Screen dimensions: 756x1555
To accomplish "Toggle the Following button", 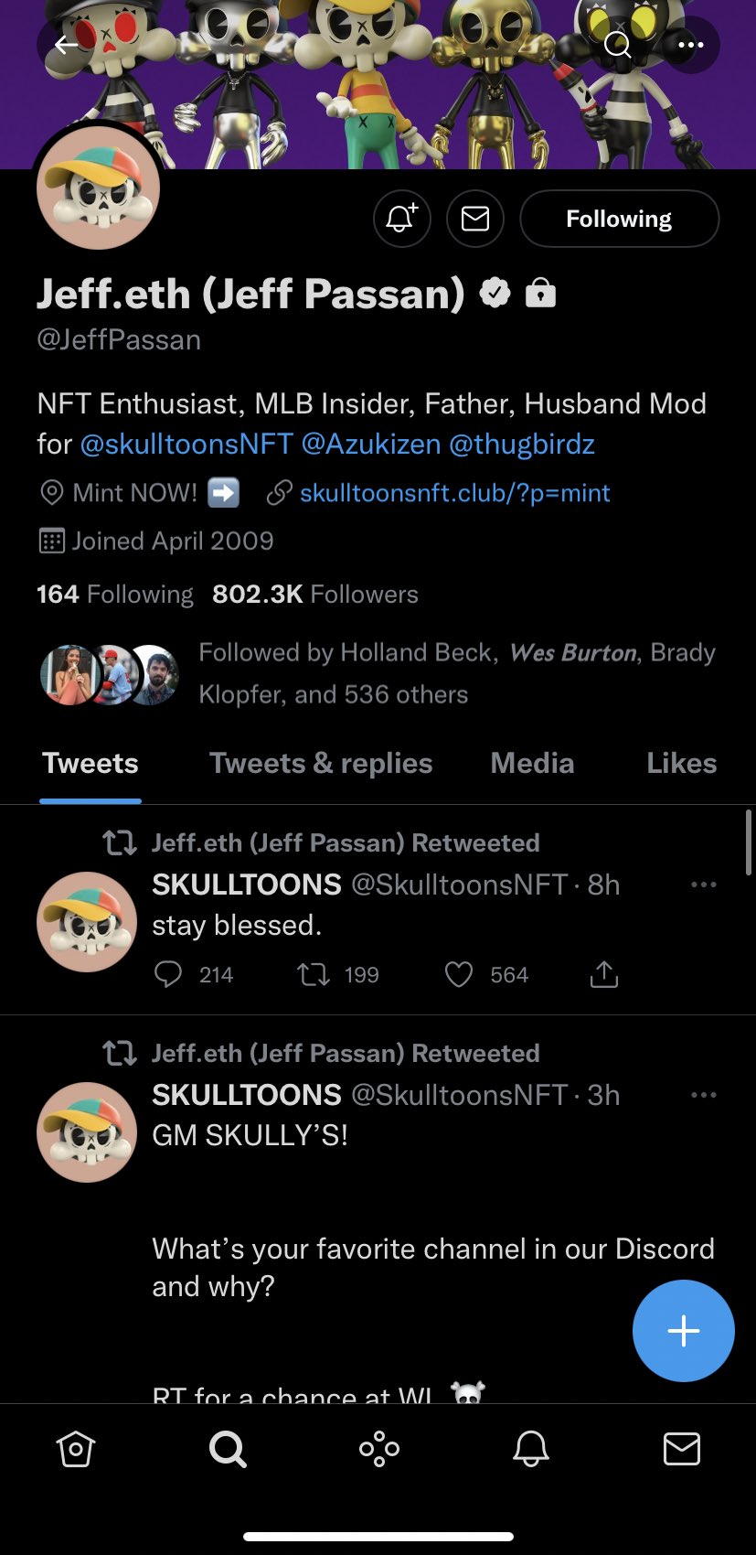I will (619, 219).
